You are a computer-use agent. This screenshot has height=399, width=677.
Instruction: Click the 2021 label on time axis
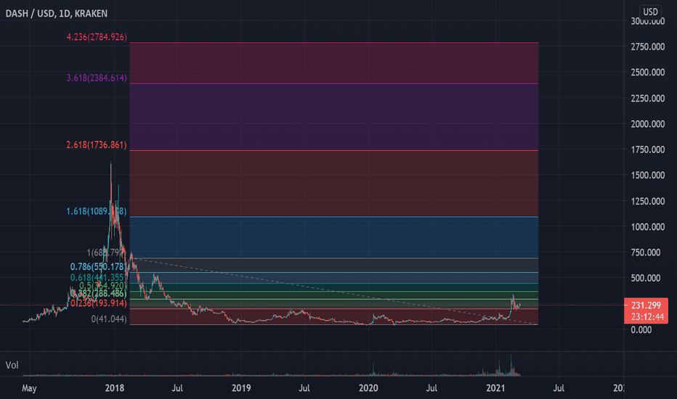click(495, 388)
